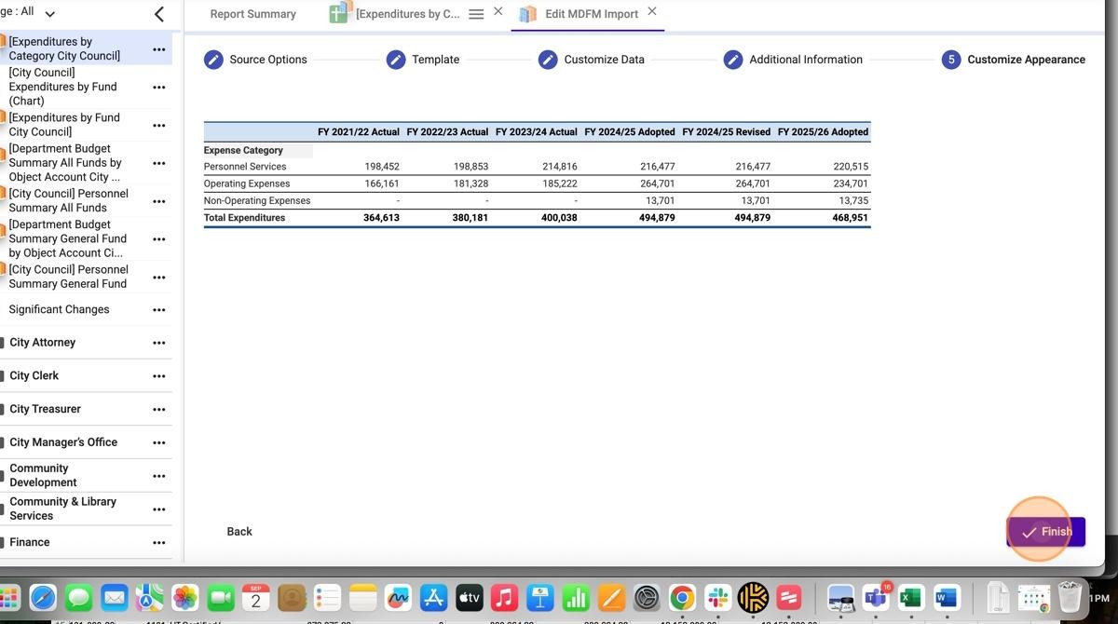Open Calendar from the Dock
The width and height of the screenshot is (1118, 624).
click(256, 597)
